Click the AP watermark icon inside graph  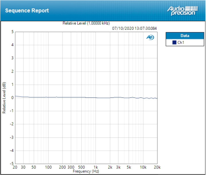coord(150,38)
